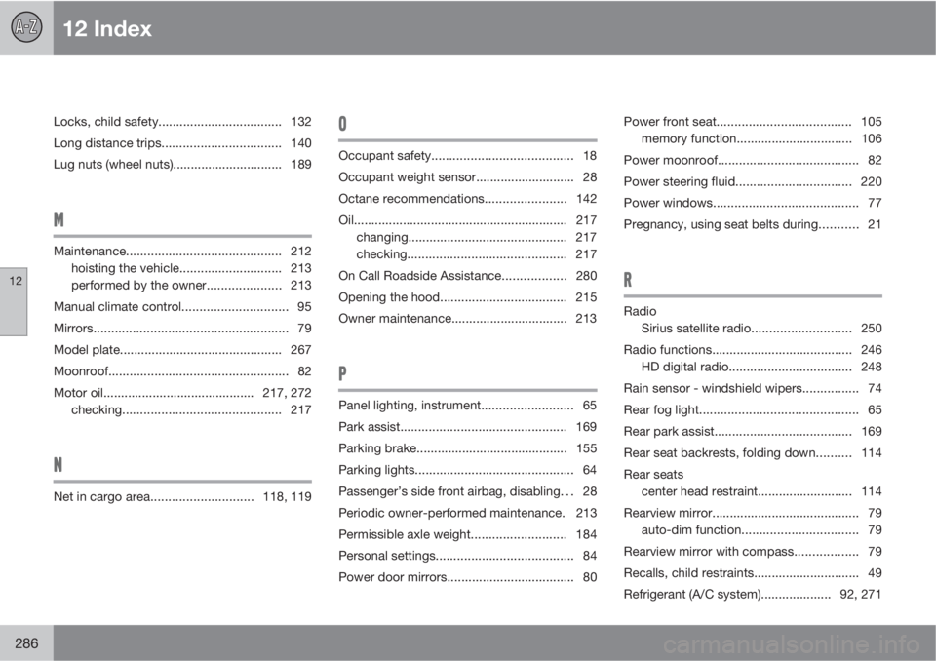The image size is (936, 661).
Task: Select 'Personal settings' entry
Action: click(467, 556)
